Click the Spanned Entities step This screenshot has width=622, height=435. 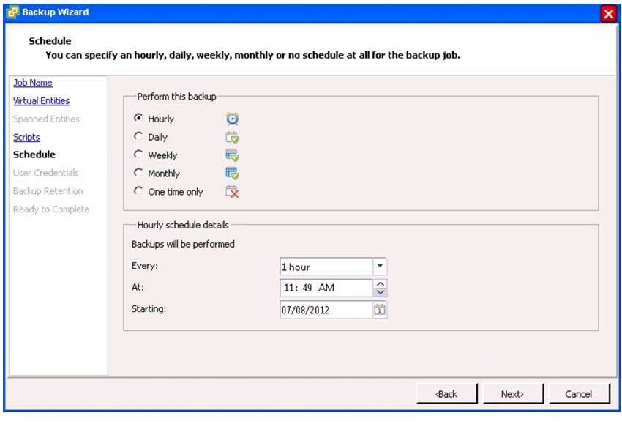coord(46,119)
